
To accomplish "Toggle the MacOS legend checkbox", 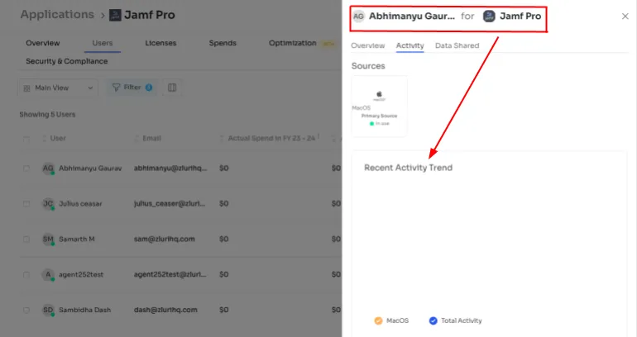I will tap(378, 320).
